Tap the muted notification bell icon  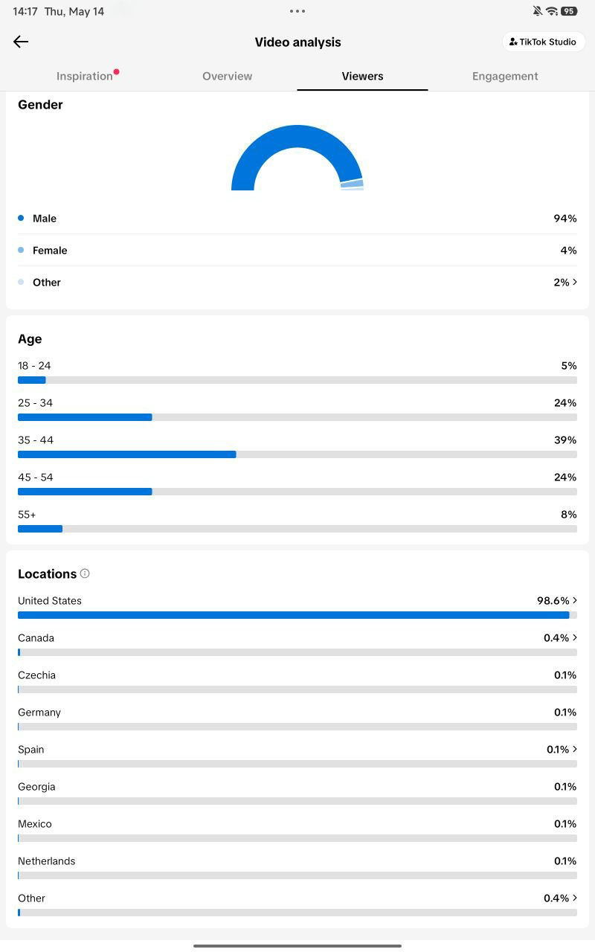coord(537,11)
